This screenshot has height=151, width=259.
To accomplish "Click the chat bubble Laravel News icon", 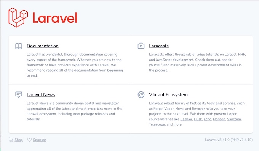I will pos(19,94).
